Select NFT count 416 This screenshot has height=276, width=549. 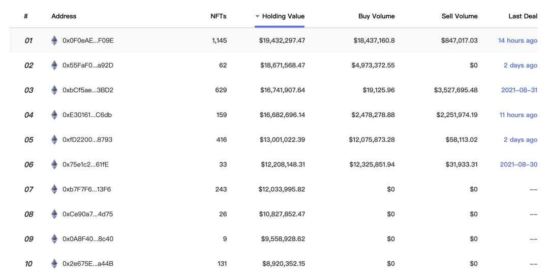coord(221,140)
